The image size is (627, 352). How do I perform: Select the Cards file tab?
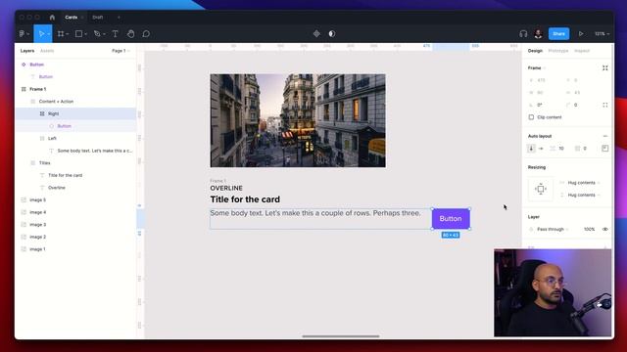coord(72,18)
